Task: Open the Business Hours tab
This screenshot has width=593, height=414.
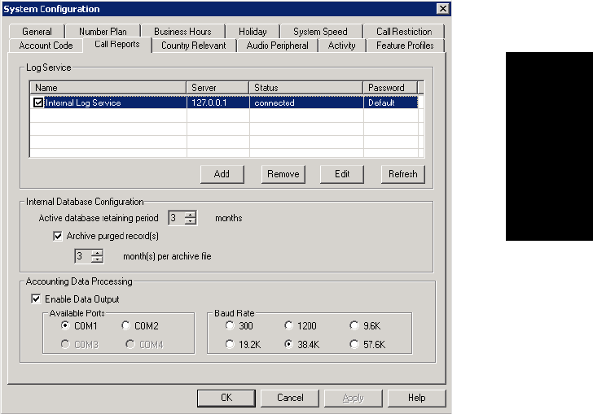Action: click(x=182, y=32)
